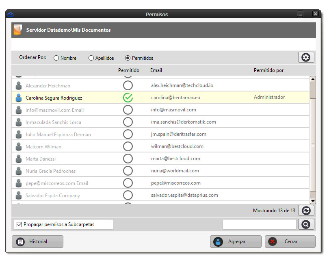Viewport: 329px width, 261px height.
Task: Click Julio Manuel Espinoza Derman's user icon
Action: point(19,134)
